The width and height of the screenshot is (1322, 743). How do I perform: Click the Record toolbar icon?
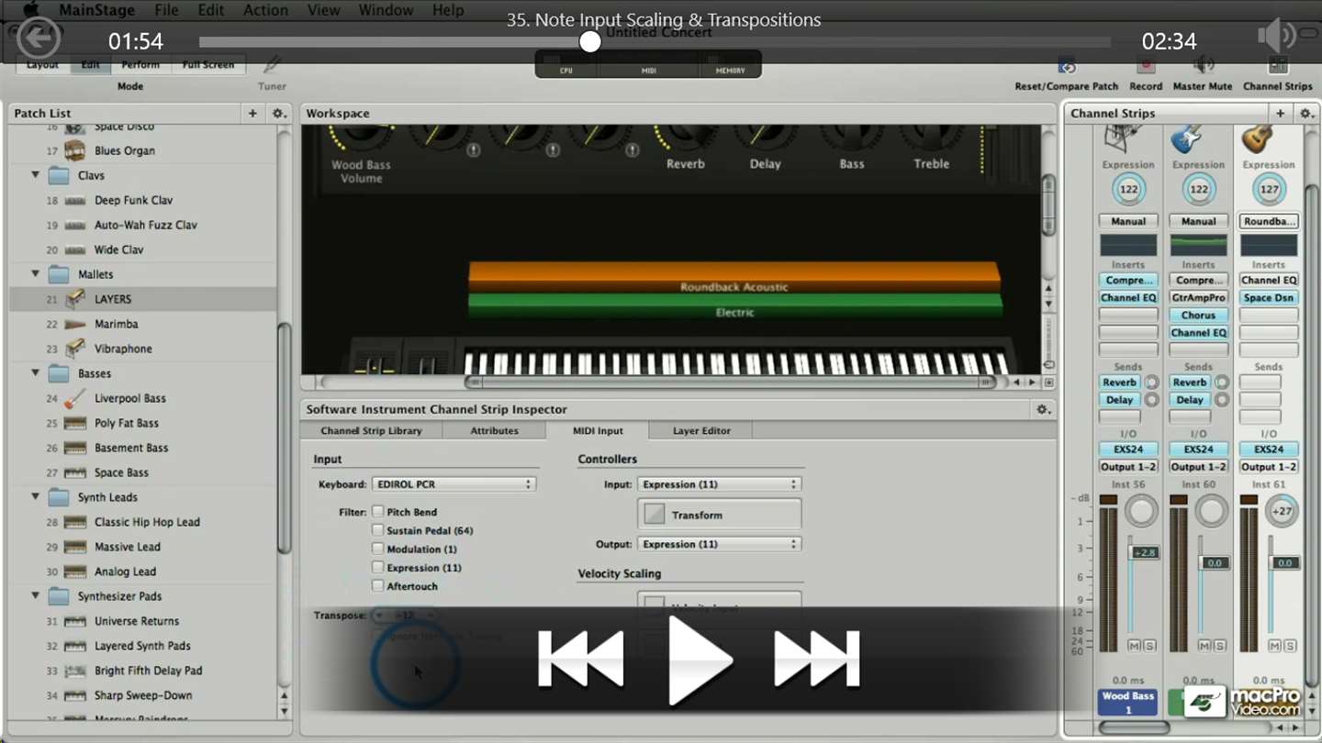[1146, 66]
